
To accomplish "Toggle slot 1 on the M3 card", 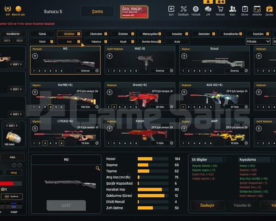I will coord(34,71).
